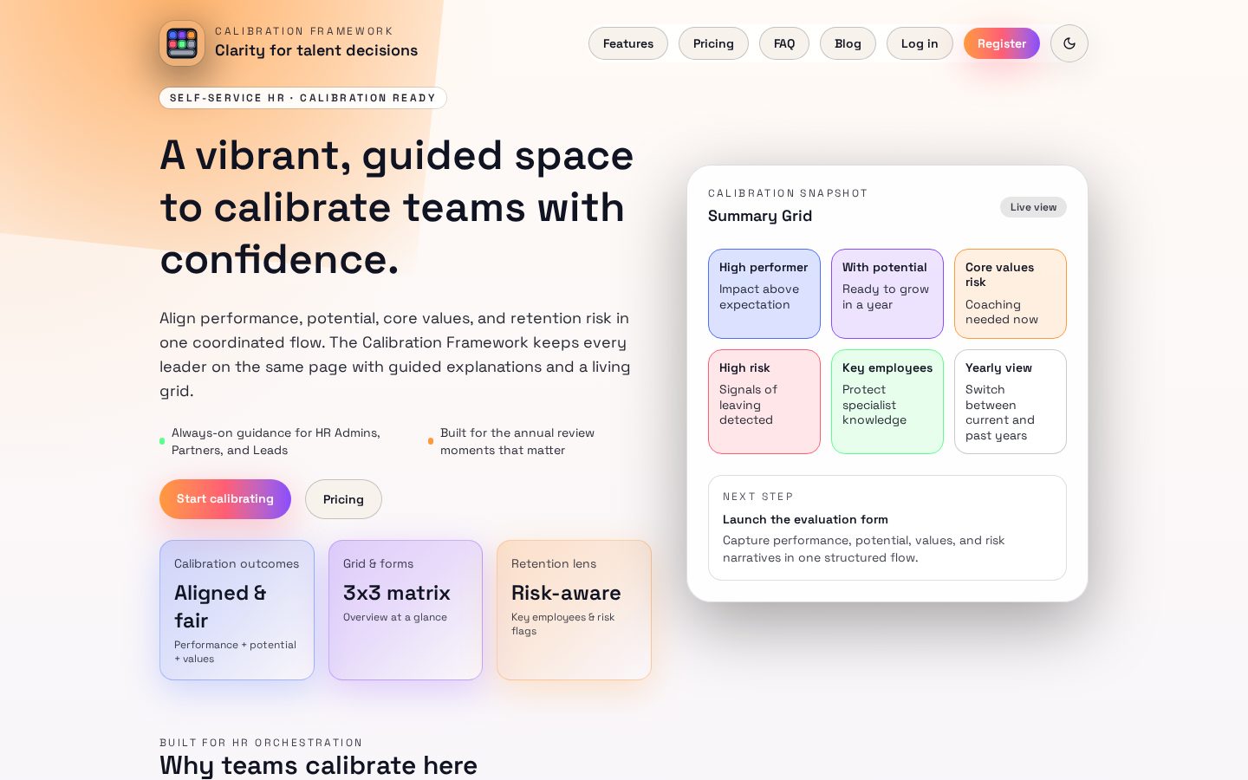Click the Start calibrating button
Image resolution: width=1248 pixels, height=780 pixels.
point(225,499)
